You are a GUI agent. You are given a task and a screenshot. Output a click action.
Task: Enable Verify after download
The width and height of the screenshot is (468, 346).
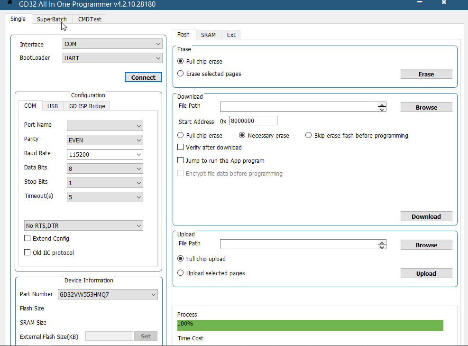[x=180, y=148]
